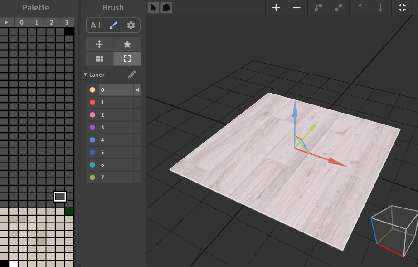Click the arrow marker beside layer 0

click(137, 90)
